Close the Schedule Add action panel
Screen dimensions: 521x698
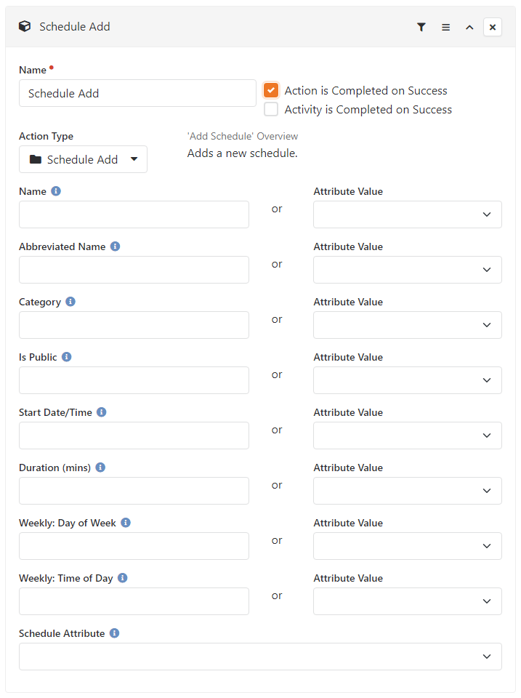(493, 27)
